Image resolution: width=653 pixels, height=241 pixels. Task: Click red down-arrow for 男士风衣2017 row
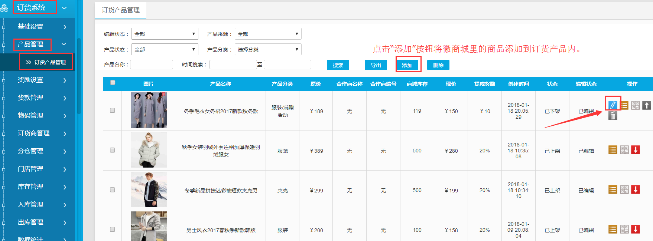(x=636, y=229)
